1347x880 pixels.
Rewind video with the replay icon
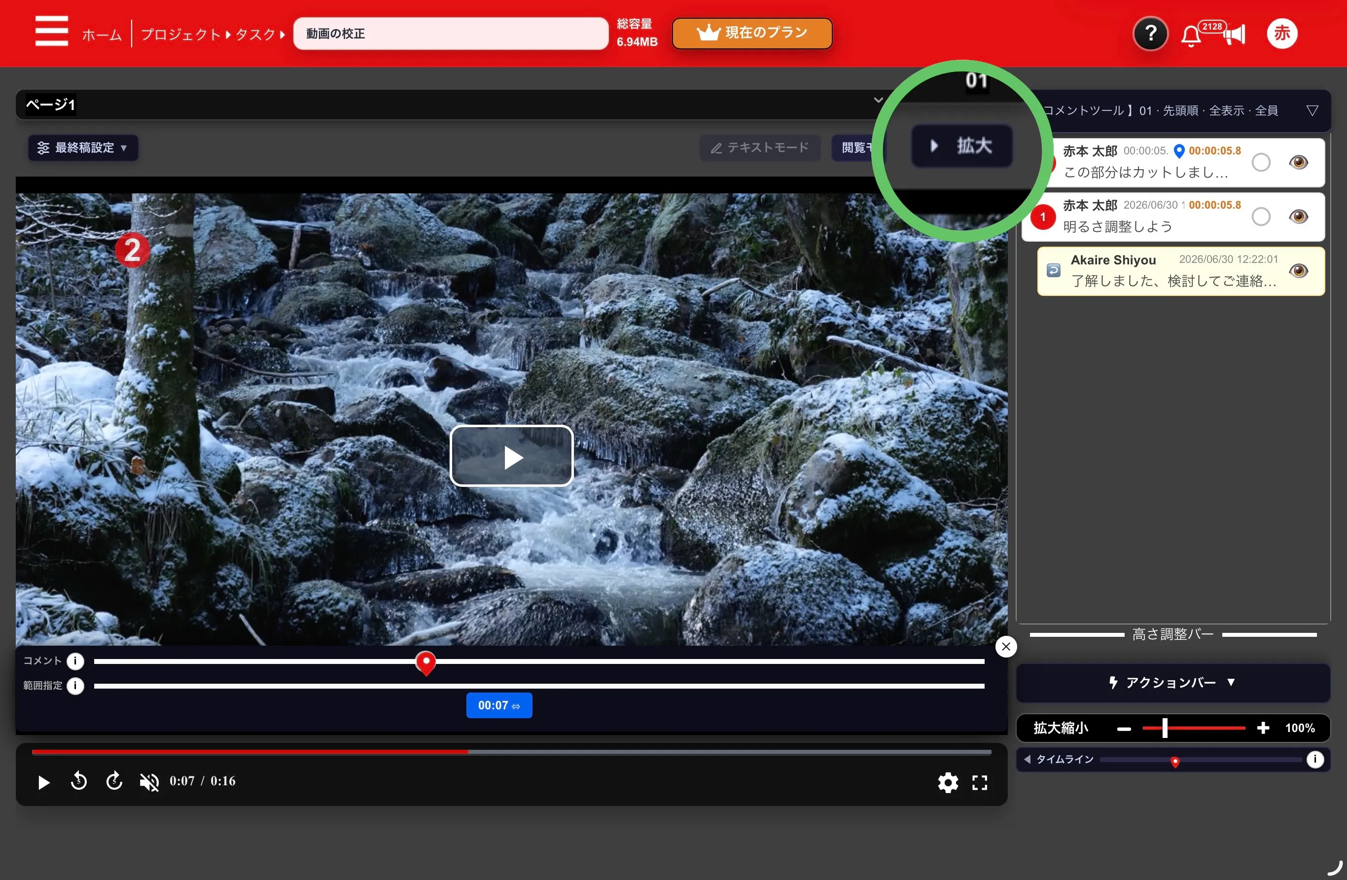(x=79, y=781)
